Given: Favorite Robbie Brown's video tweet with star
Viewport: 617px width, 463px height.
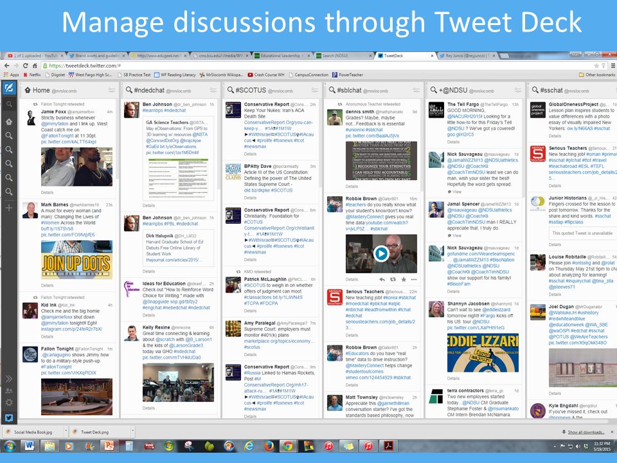Looking at the screenshot, I should (404, 280).
